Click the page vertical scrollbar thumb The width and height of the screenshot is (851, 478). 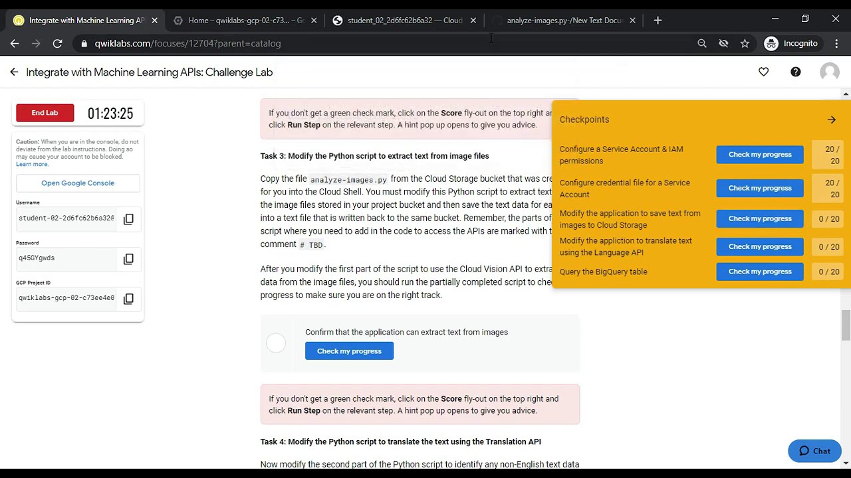[846, 324]
